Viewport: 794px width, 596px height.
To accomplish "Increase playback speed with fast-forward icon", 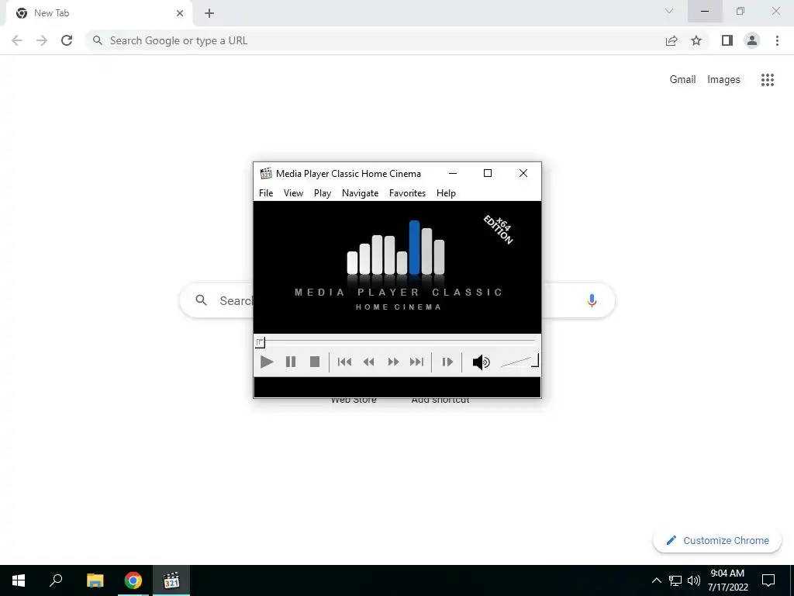I will (393, 362).
